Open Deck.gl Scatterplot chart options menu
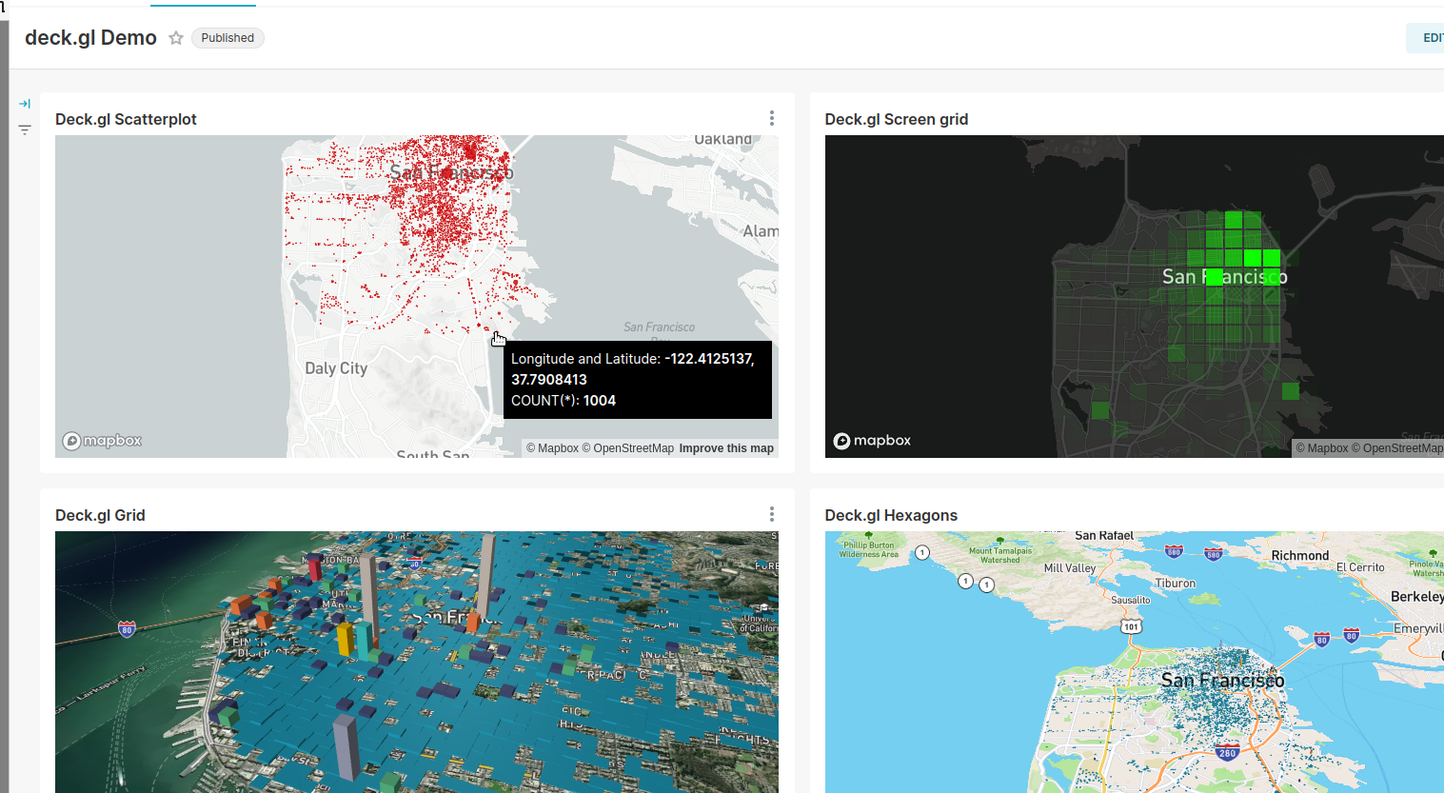 point(772,118)
